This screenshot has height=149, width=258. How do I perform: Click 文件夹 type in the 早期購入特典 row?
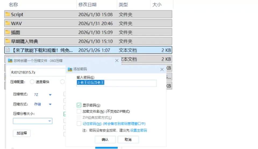(126, 41)
